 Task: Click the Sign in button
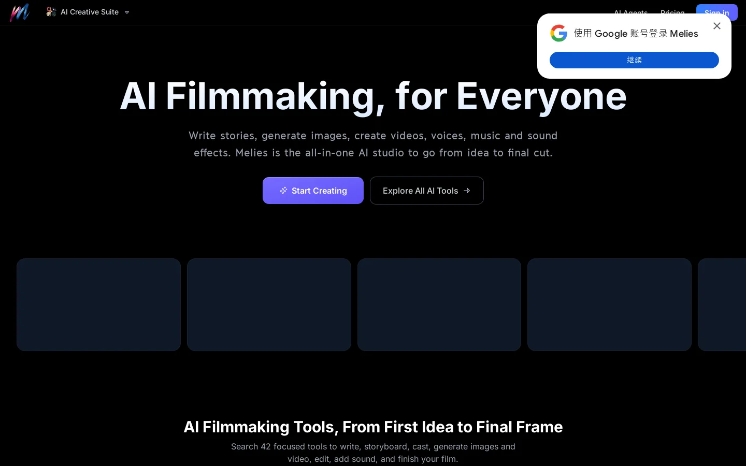pos(717,12)
